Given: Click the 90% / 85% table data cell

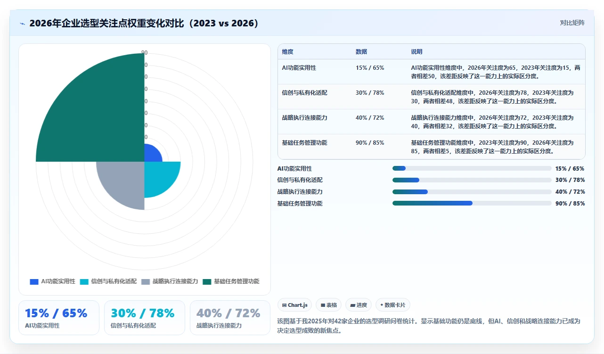Looking at the screenshot, I should (x=370, y=143).
